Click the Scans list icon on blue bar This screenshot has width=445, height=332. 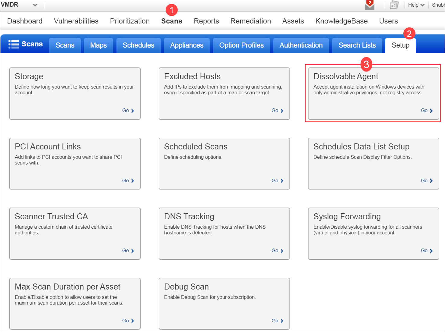point(13,44)
